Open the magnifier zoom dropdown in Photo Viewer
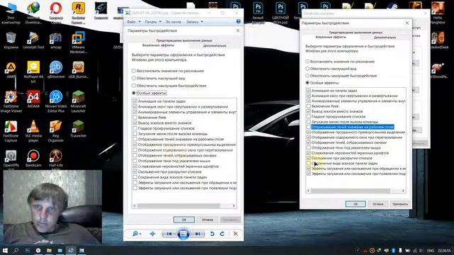 point(137,234)
